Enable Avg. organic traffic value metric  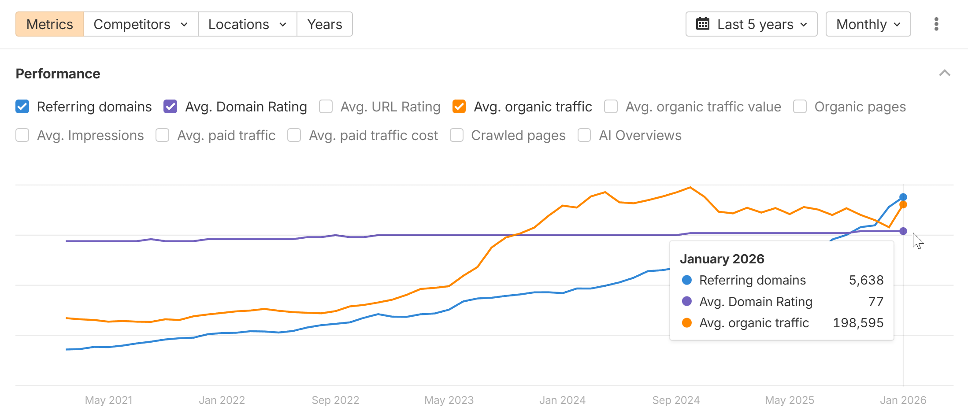(611, 107)
